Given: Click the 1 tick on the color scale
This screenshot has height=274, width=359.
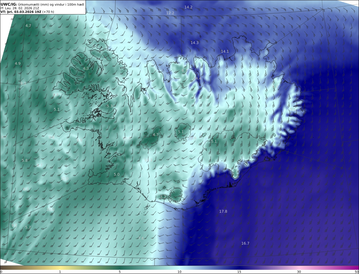Looking at the screenshot, I should click(60, 272).
